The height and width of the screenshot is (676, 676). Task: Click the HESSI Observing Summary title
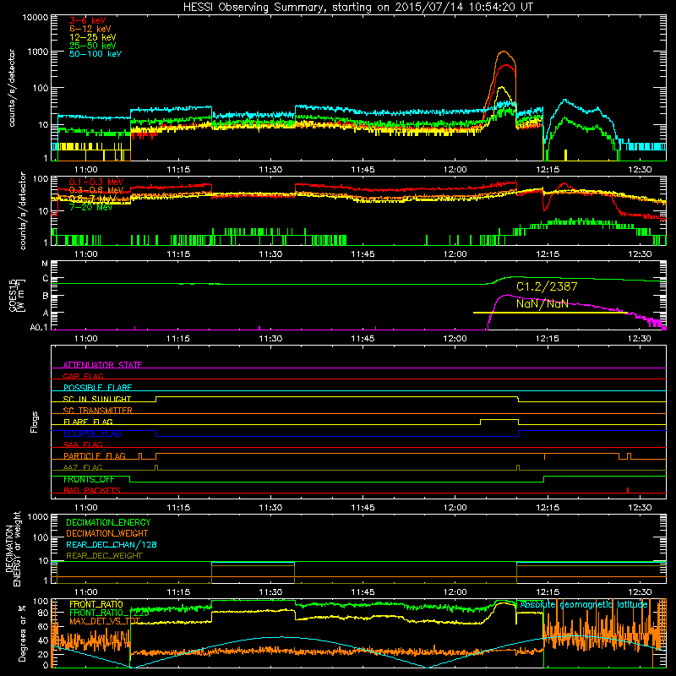point(357,7)
